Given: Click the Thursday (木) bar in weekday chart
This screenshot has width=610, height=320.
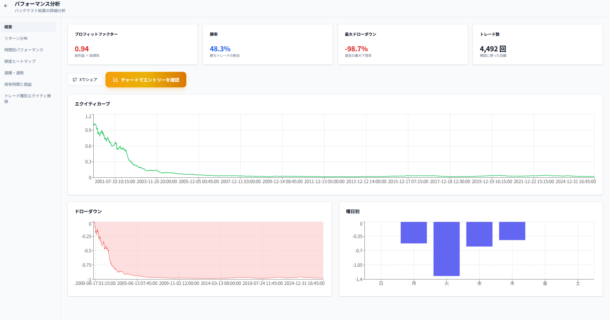Looking at the screenshot, I should (x=512, y=231).
